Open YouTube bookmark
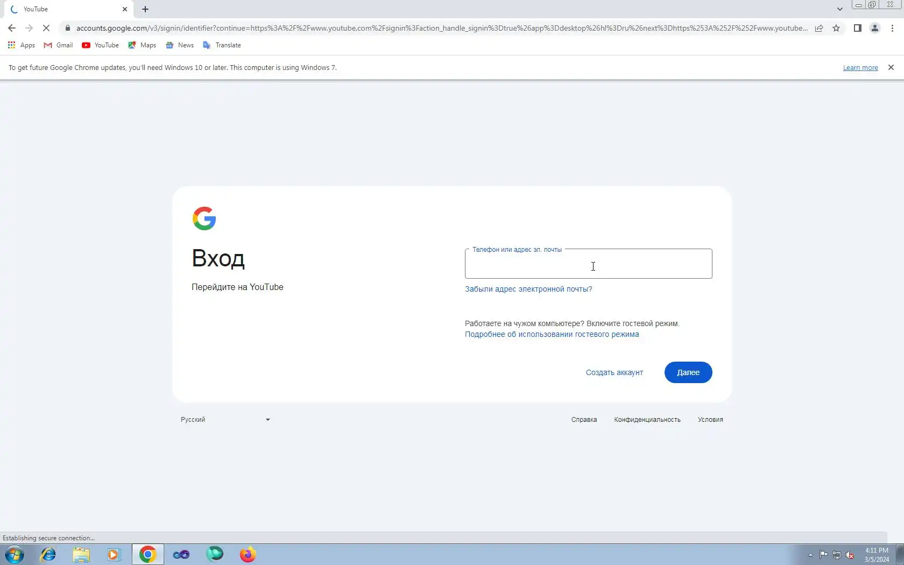 pos(100,45)
